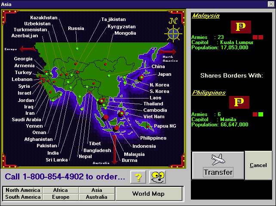This screenshot has width=276, height=206.
Task: Open the World Map view
Action: (x=149, y=194)
